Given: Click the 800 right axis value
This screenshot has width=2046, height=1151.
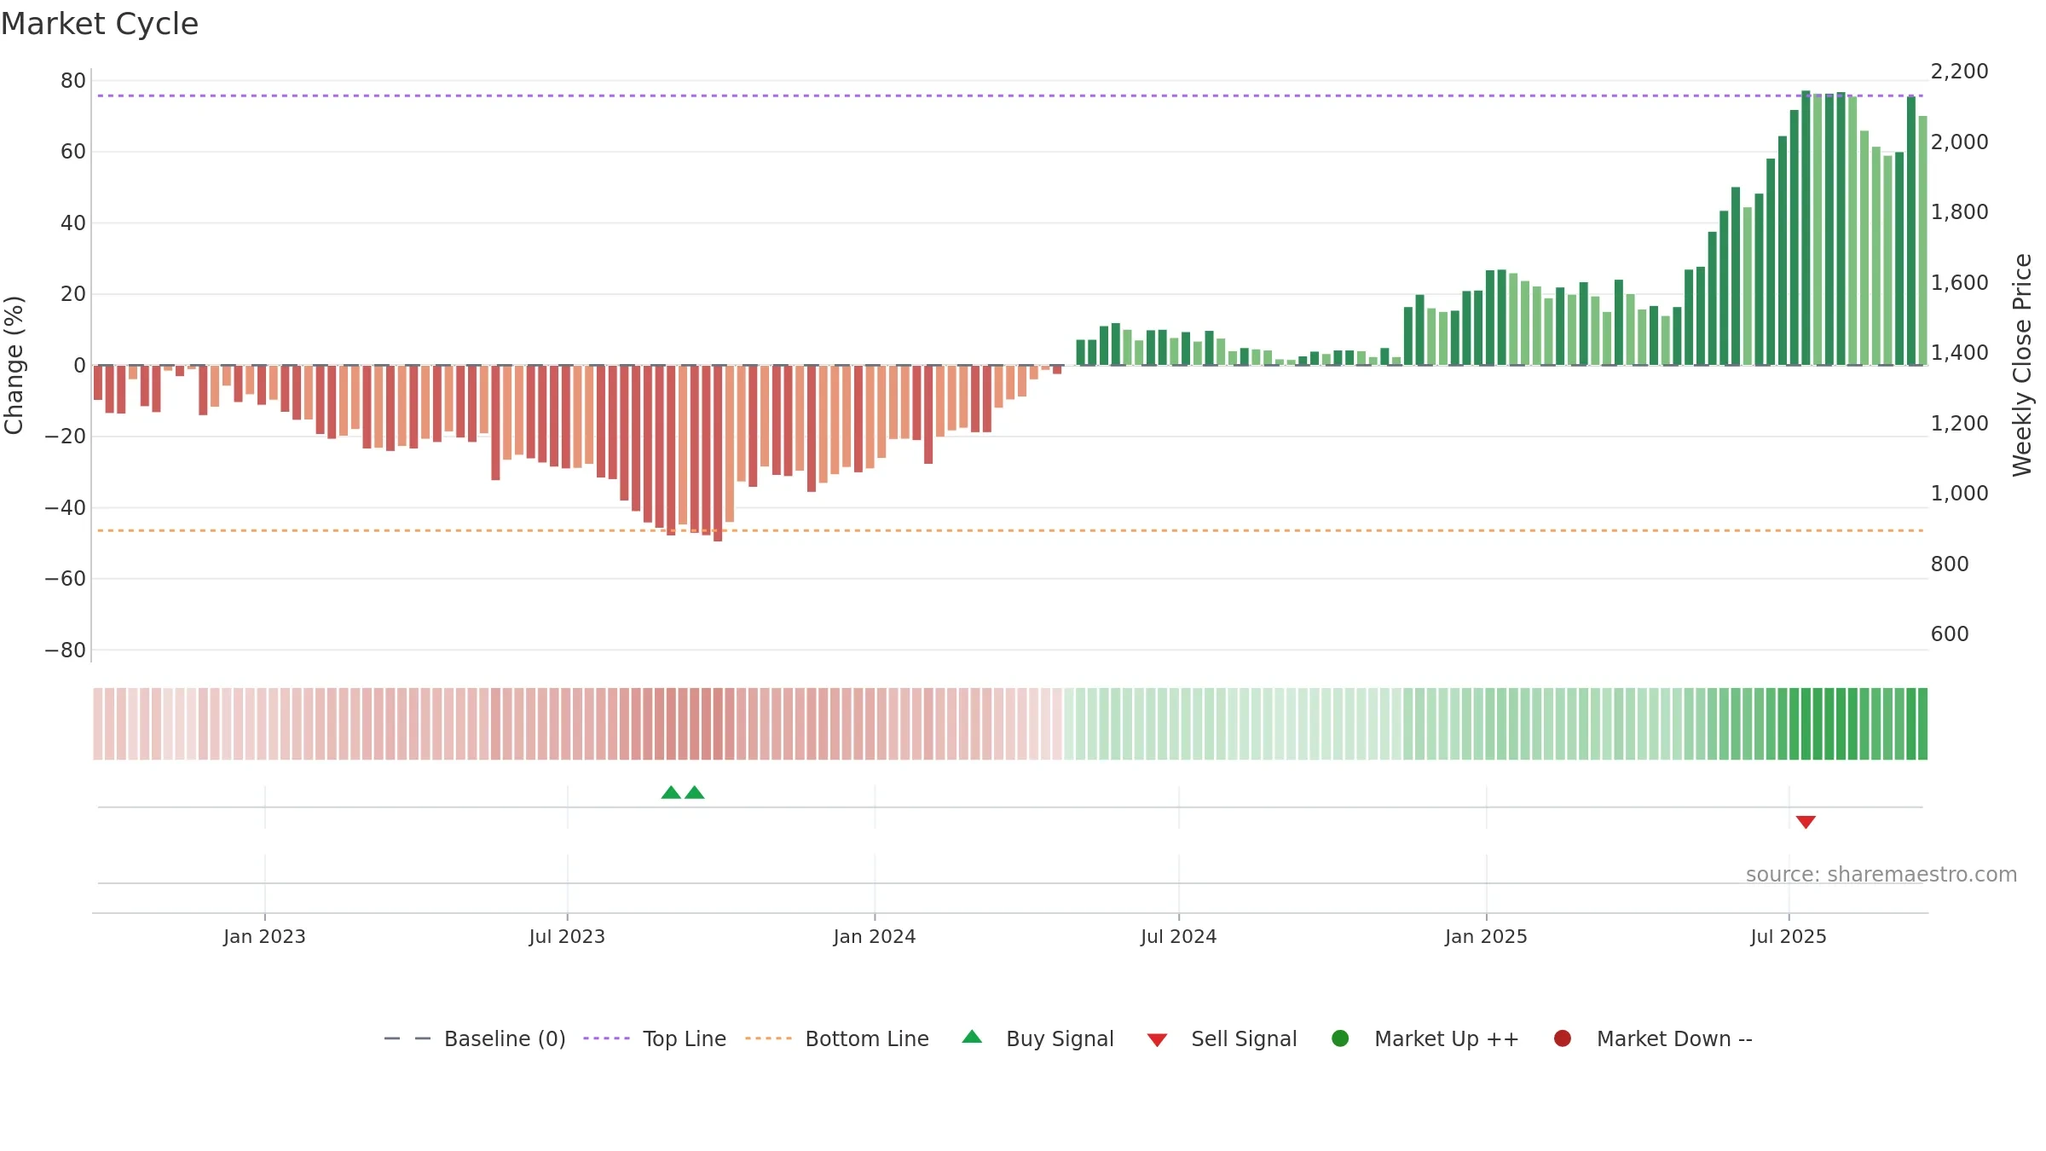Looking at the screenshot, I should [x=1950, y=564].
